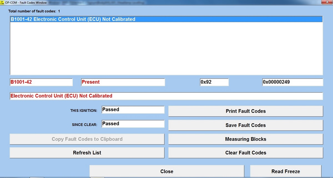The image size is (333, 178).
Task: Open Read Freeze frame data
Action: tap(286, 171)
